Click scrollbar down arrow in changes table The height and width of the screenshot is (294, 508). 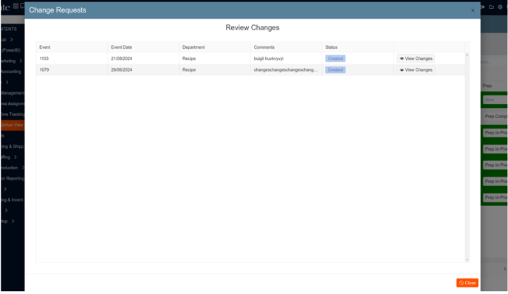[467, 260]
